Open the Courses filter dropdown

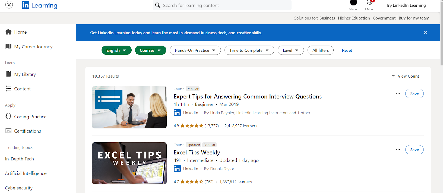[x=151, y=50]
